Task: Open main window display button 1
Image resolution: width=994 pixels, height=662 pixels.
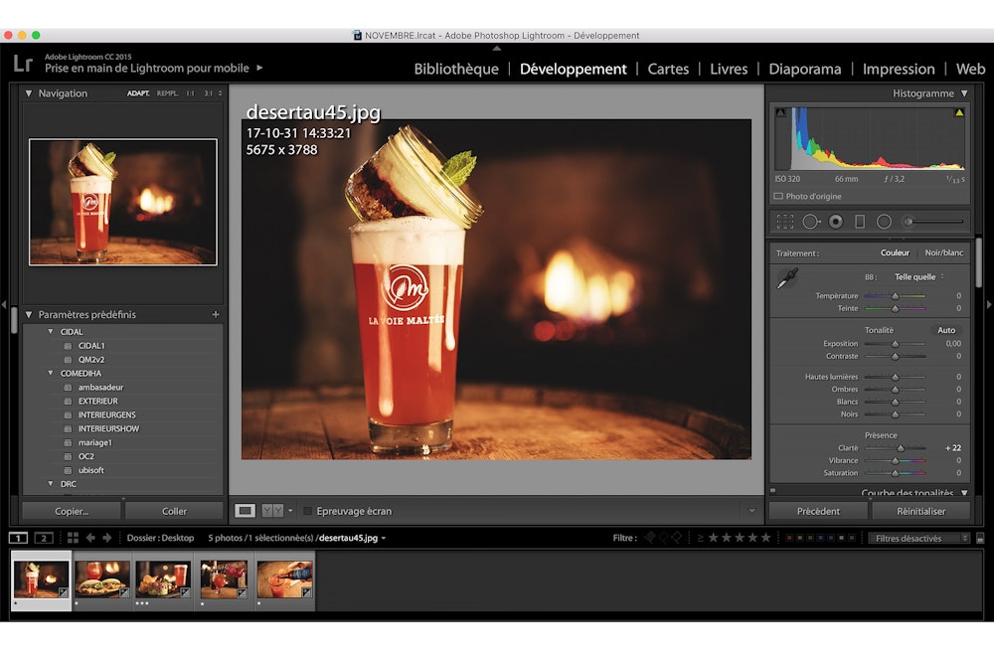Action: click(18, 538)
